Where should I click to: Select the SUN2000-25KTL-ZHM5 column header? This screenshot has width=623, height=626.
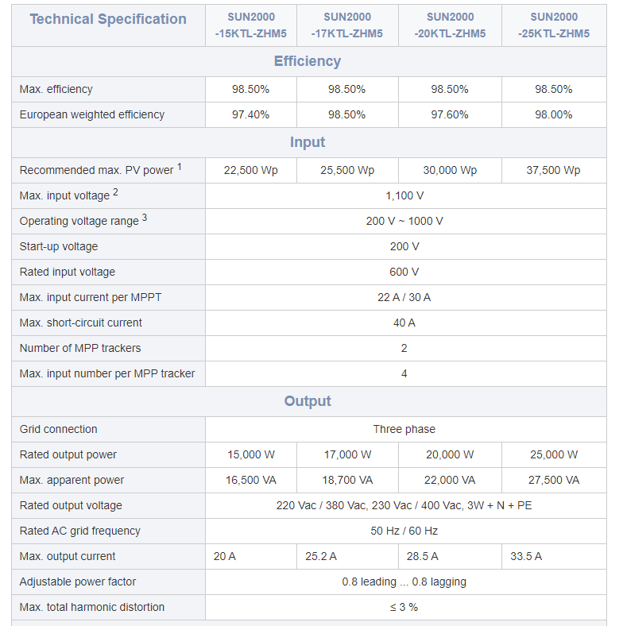(x=553, y=25)
